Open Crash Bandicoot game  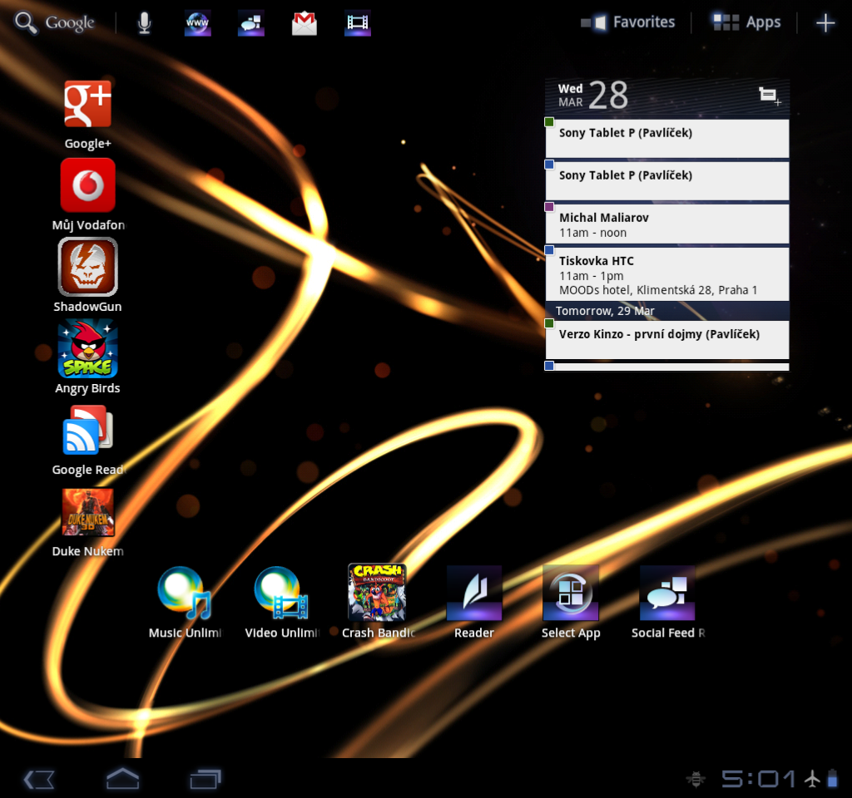[377, 593]
